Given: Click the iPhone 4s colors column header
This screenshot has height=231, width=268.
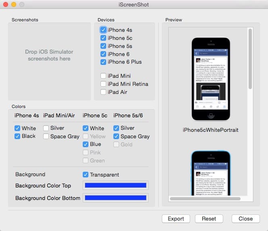Looking at the screenshot, I should tap(27, 115).
